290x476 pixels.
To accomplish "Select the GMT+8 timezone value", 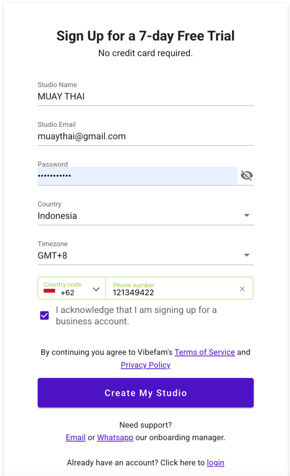I will tap(52, 256).
